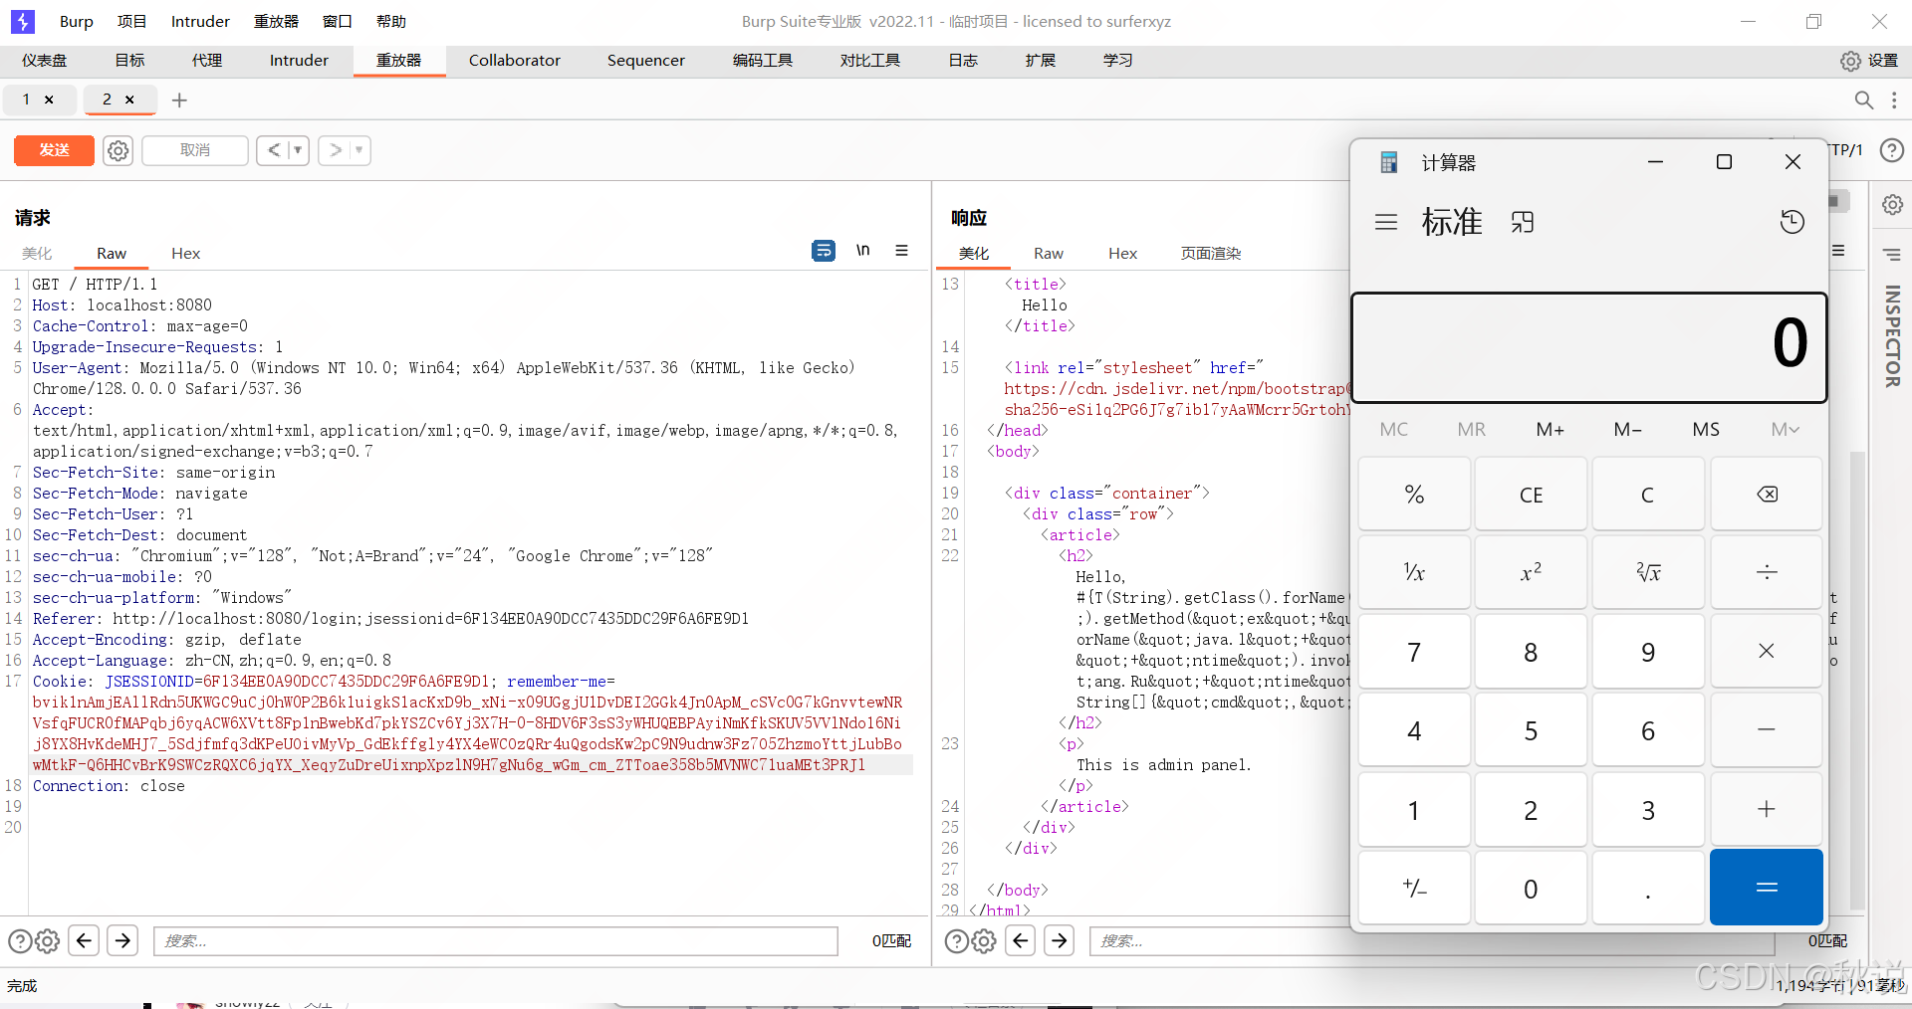Open Repeater request settings gear
The height and width of the screenshot is (1009, 1912).
pyautogui.click(x=119, y=150)
